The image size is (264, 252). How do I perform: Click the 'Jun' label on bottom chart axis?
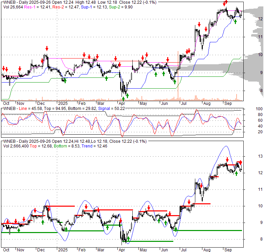click(x=164, y=250)
